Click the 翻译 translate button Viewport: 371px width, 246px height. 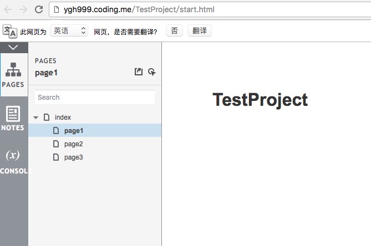[x=200, y=31]
